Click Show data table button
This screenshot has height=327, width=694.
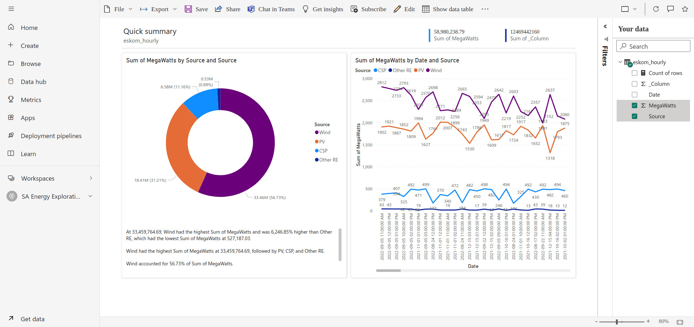(x=447, y=9)
